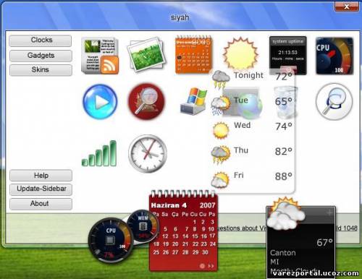Click the Help button

coord(41,176)
